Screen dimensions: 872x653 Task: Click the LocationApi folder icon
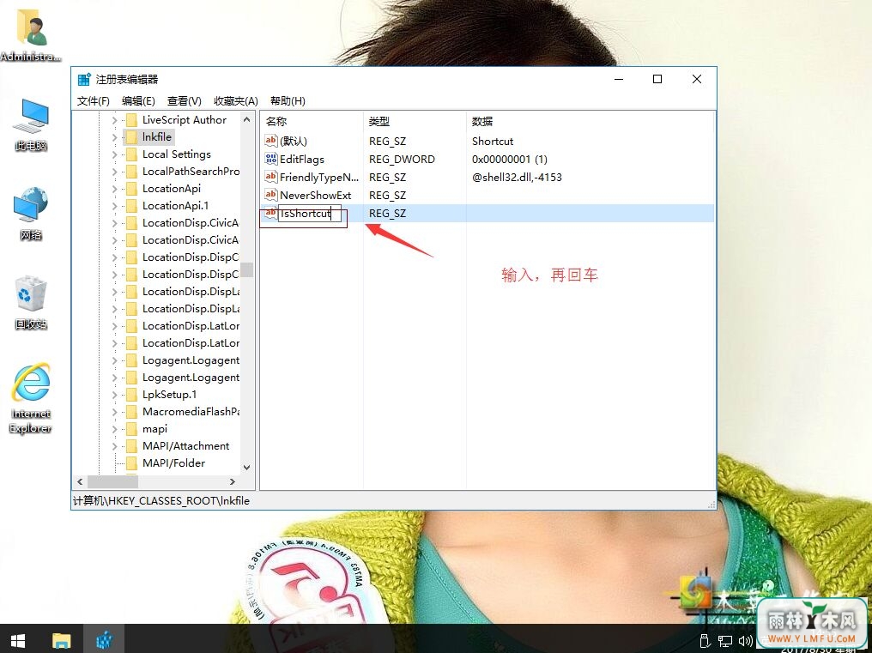[x=131, y=189]
